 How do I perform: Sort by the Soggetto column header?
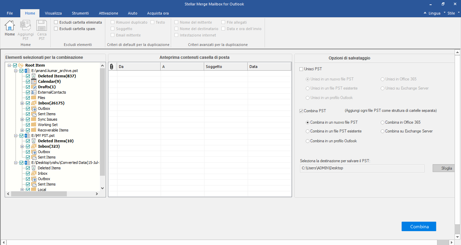pyautogui.click(x=226, y=67)
